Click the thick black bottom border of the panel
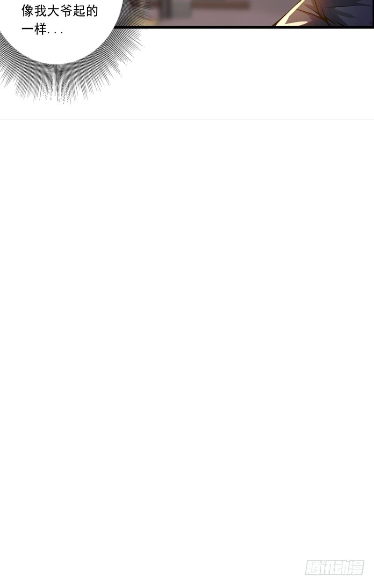374x585 pixels. pyautogui.click(x=243, y=27)
